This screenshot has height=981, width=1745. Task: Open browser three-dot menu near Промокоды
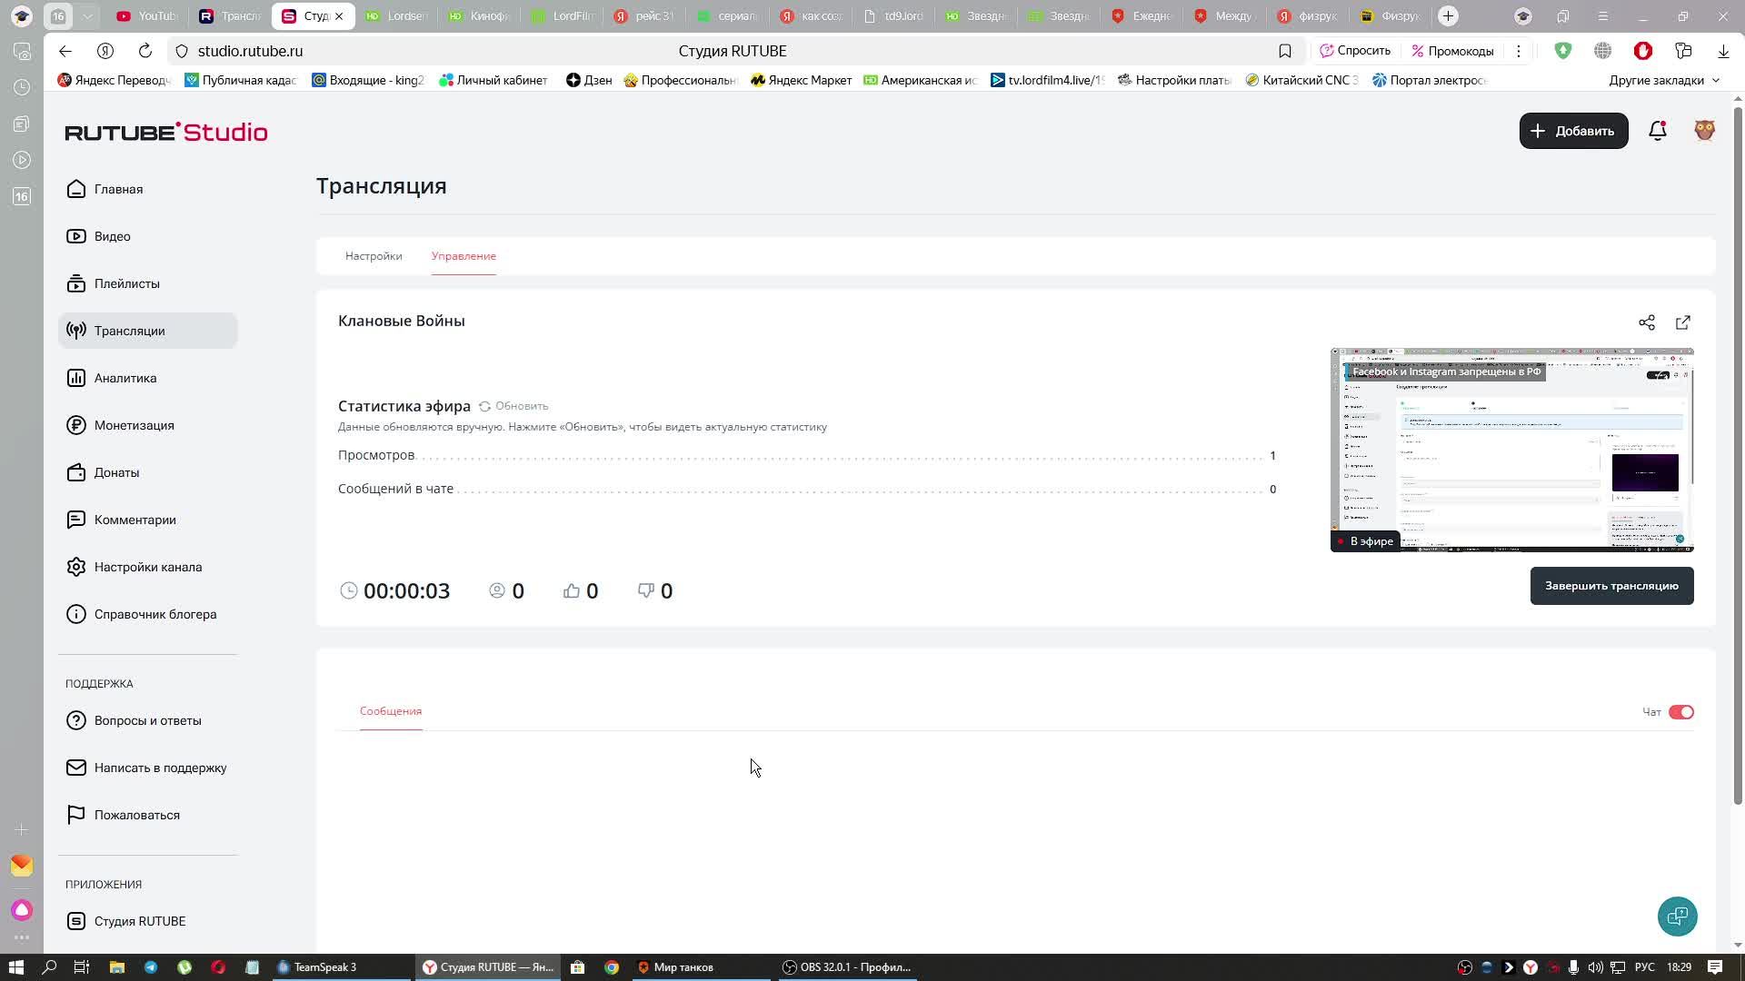coord(1518,51)
